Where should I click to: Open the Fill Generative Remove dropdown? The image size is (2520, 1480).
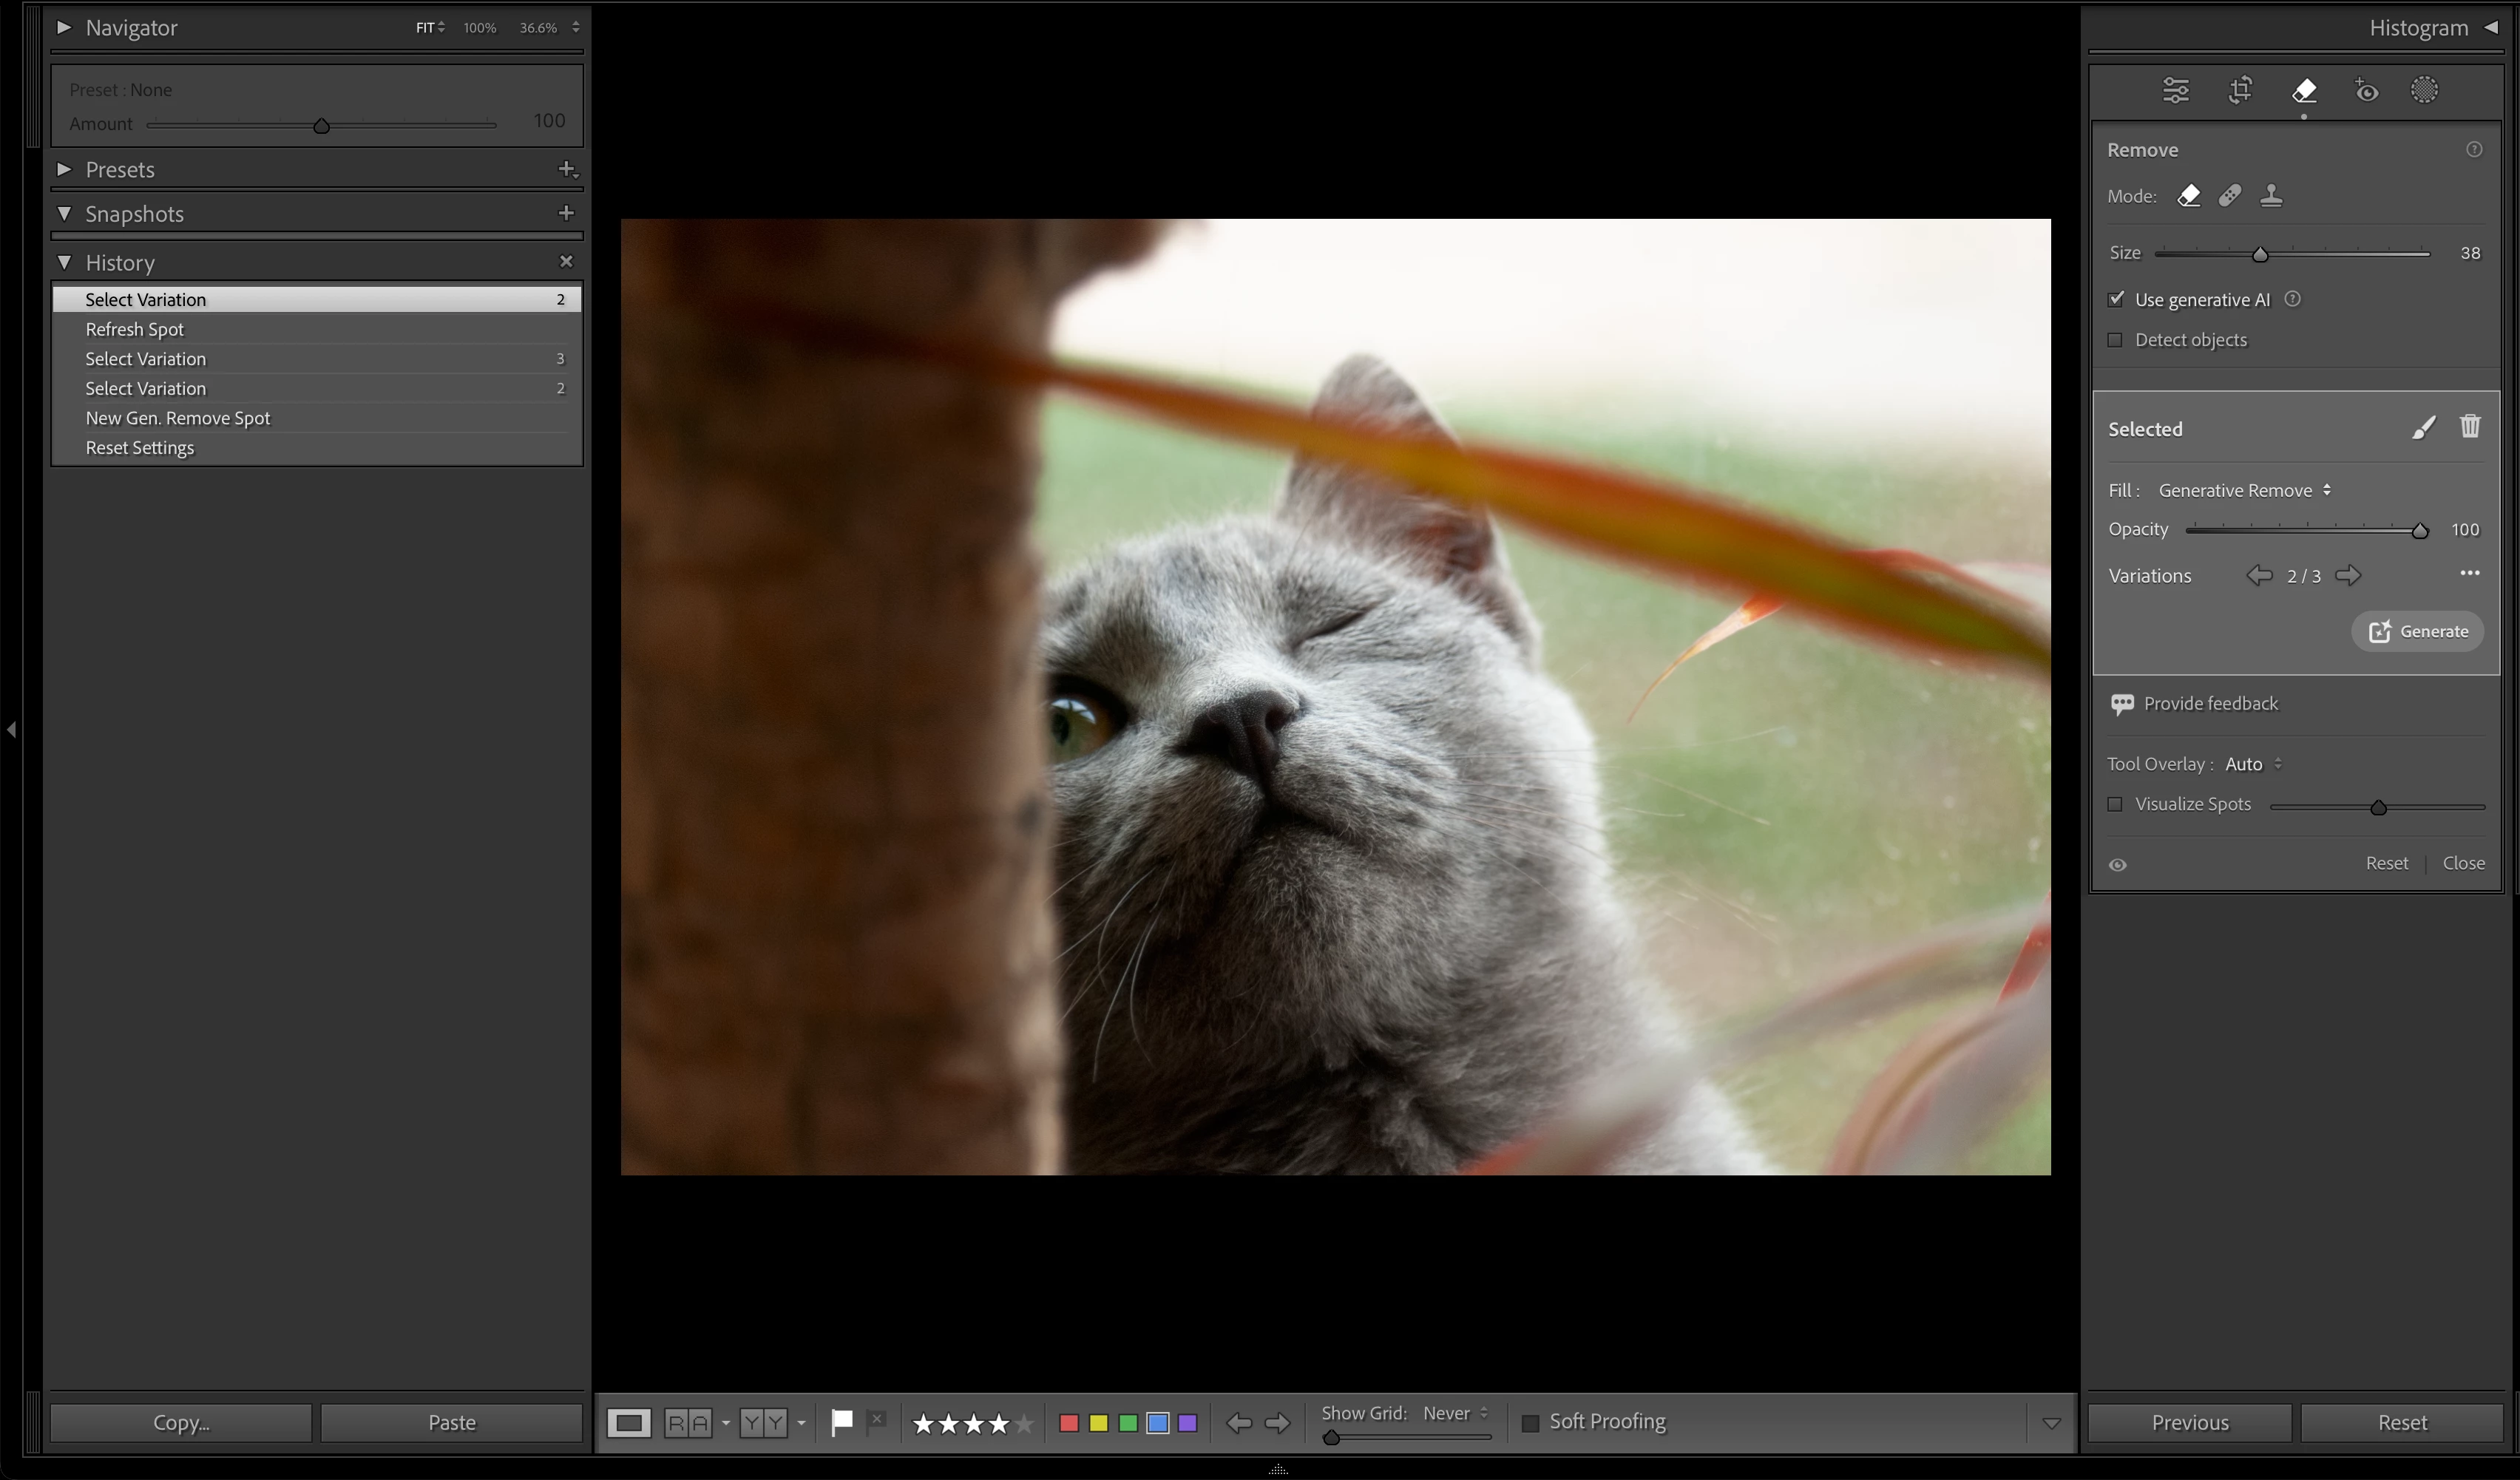point(2244,490)
